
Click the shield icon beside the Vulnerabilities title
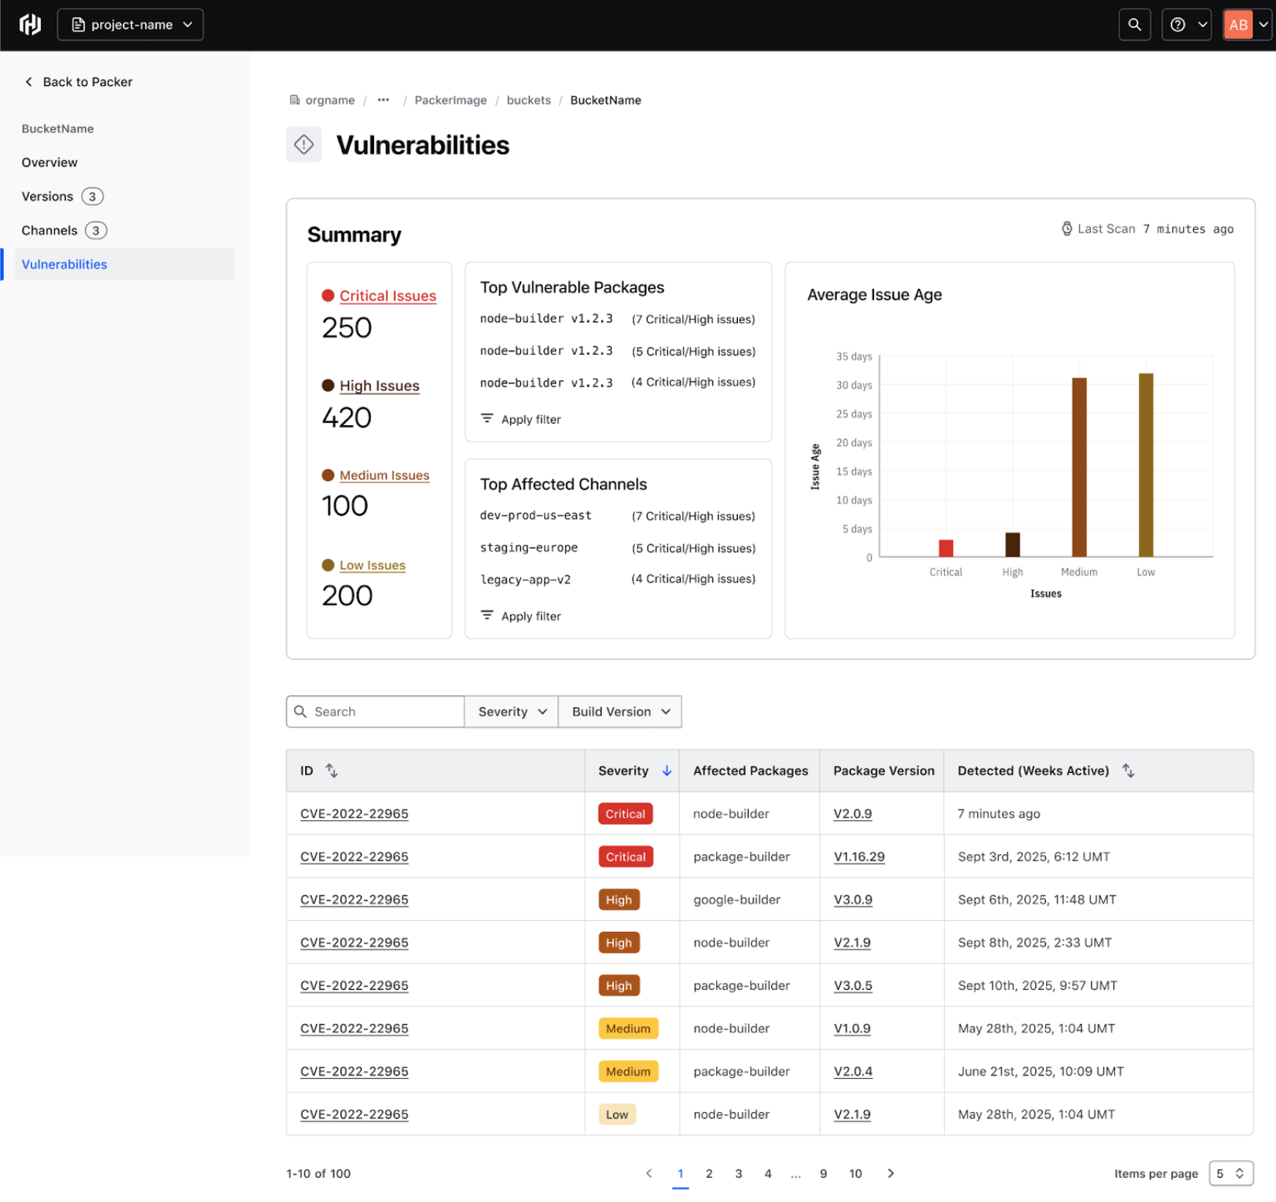pyautogui.click(x=304, y=144)
